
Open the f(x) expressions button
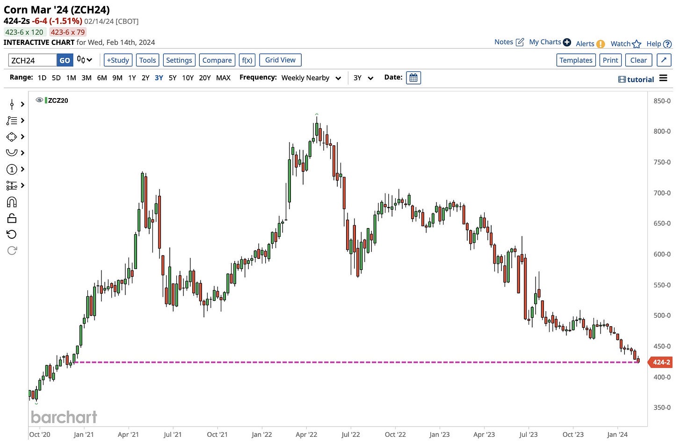[247, 60]
